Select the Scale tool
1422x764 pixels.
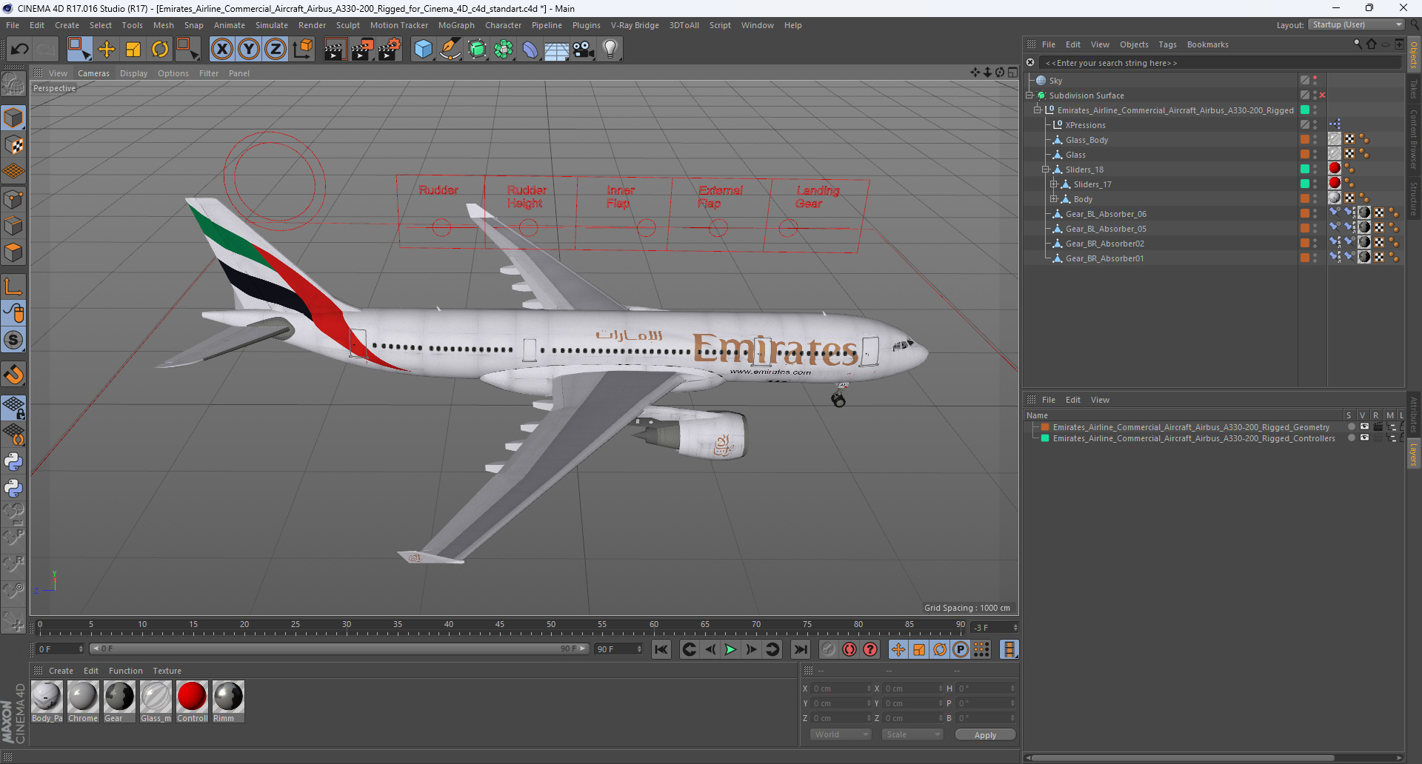pos(133,50)
